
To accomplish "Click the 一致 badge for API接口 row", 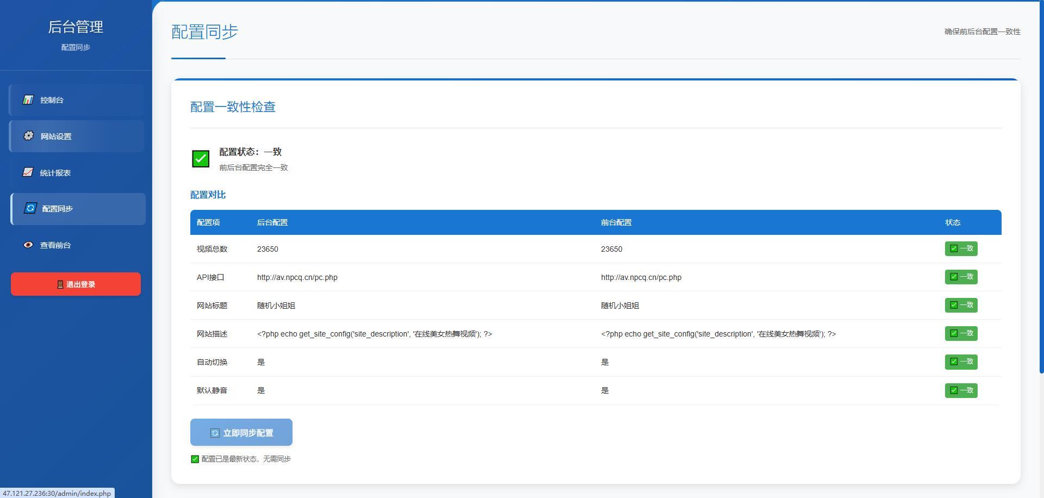I will tap(961, 277).
